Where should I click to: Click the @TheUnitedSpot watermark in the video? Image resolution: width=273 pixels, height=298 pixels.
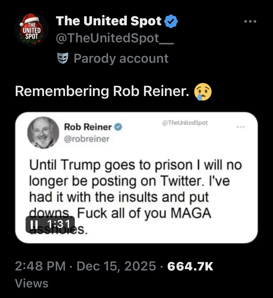(185, 123)
